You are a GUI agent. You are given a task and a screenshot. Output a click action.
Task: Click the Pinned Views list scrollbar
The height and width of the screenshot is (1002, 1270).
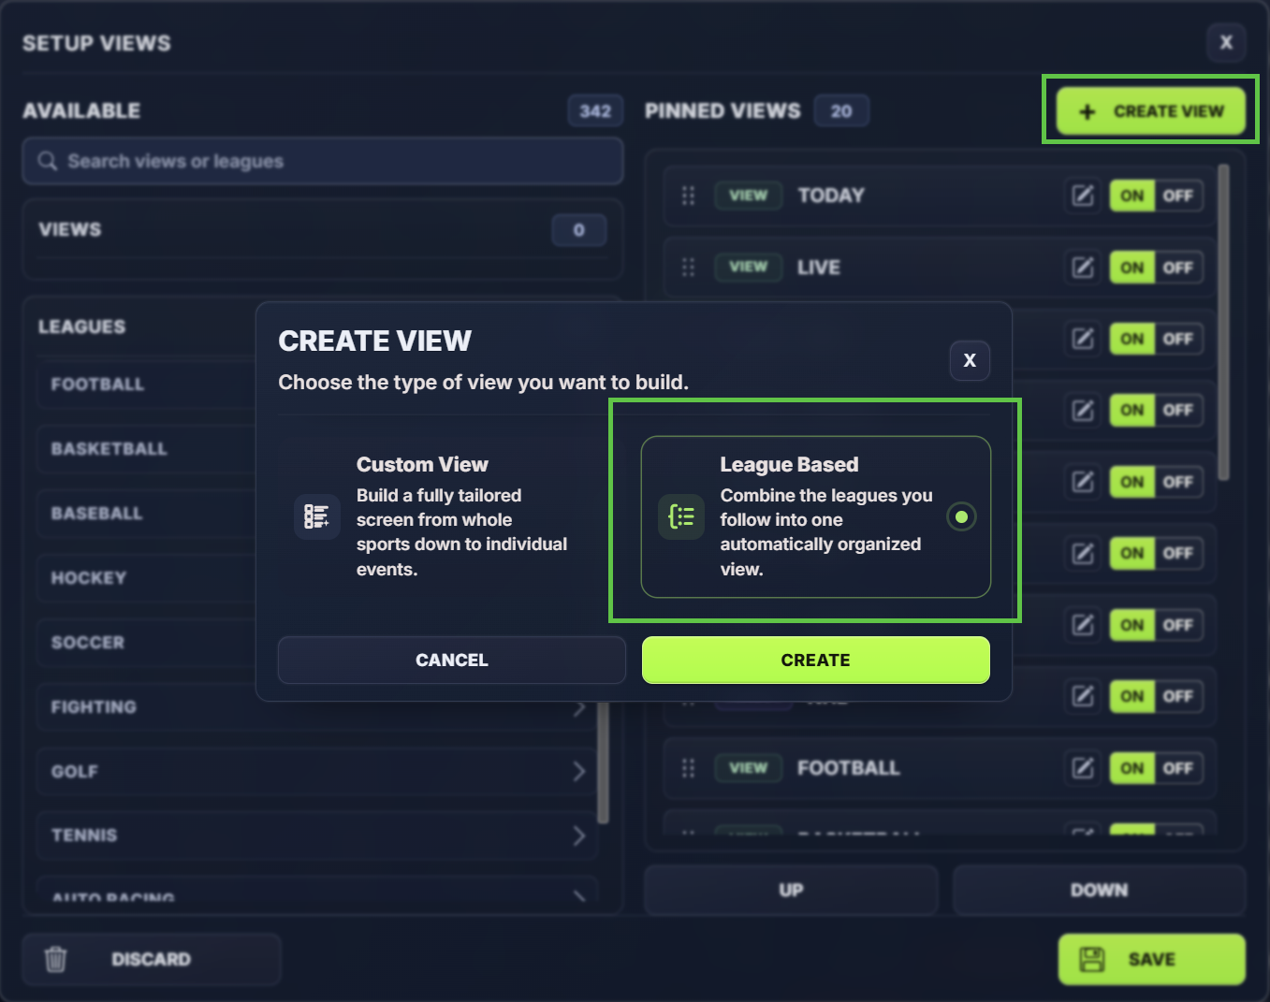[x=1223, y=323]
